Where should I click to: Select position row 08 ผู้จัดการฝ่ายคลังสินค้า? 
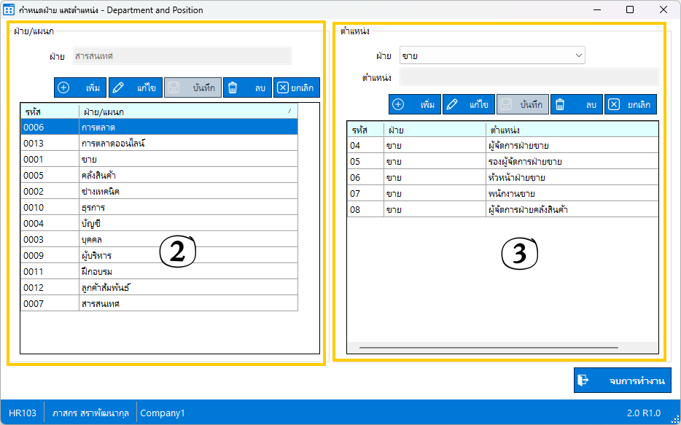(x=502, y=209)
